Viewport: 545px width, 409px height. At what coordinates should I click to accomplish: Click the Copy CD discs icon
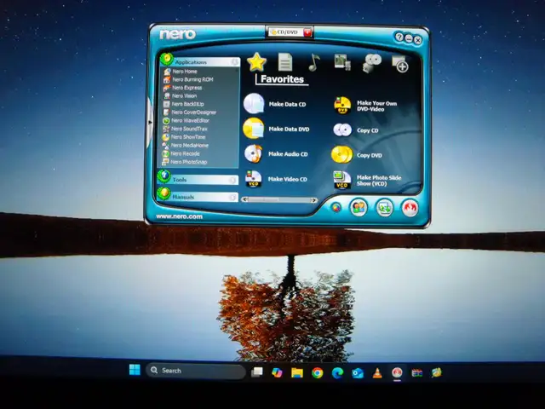(342, 130)
